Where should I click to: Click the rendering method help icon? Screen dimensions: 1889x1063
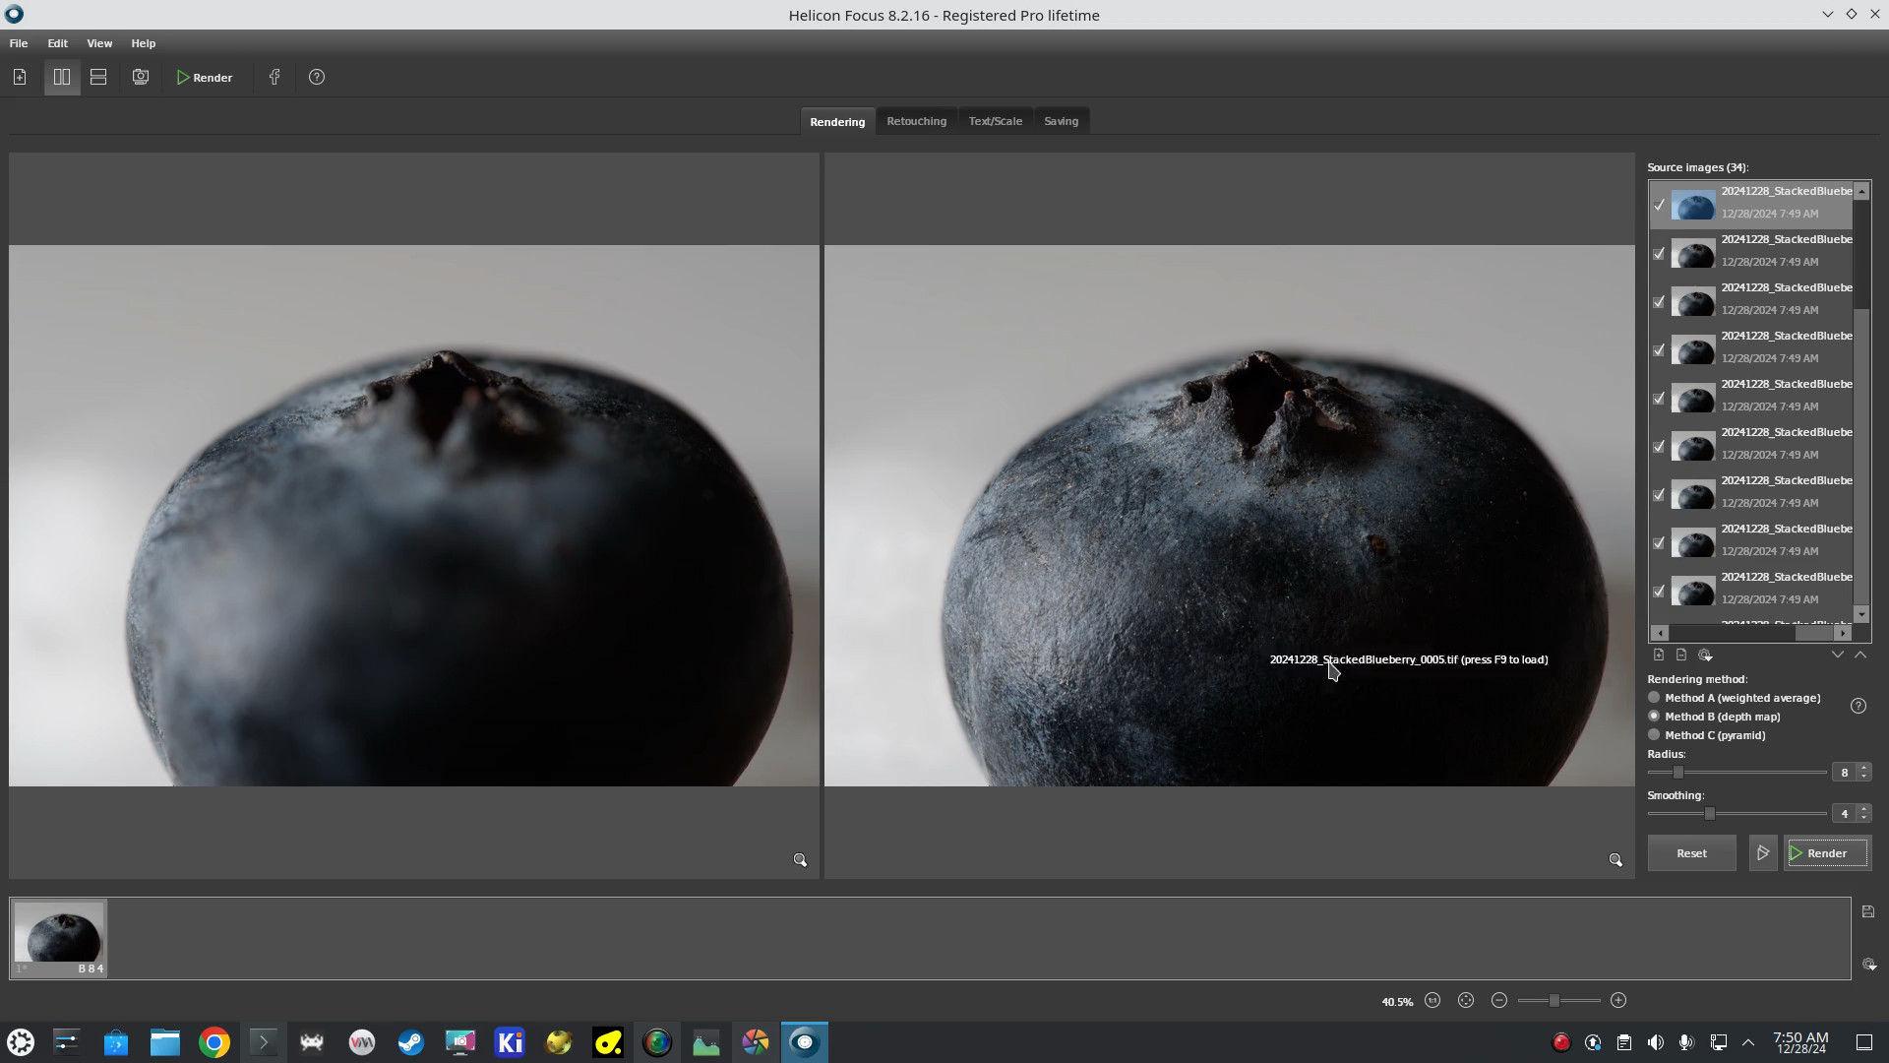pos(1859,706)
